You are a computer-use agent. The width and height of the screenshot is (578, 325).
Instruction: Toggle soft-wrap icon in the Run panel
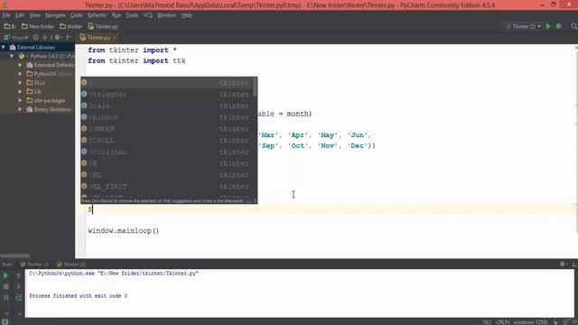[18, 297]
